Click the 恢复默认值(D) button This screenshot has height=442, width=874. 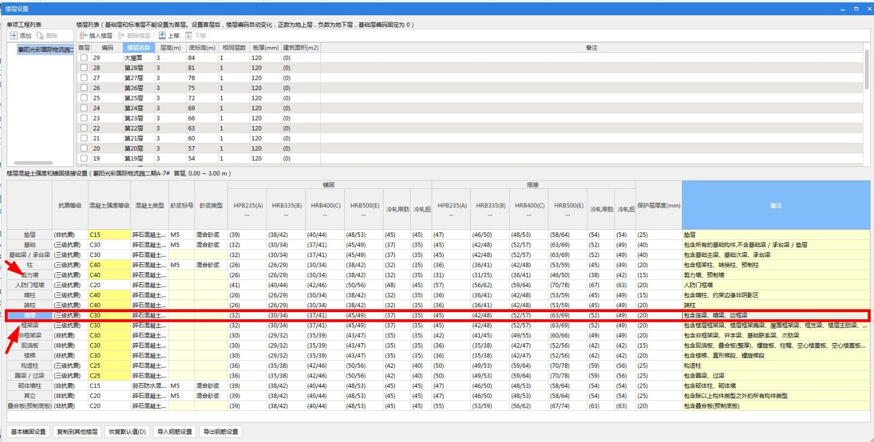(x=127, y=432)
